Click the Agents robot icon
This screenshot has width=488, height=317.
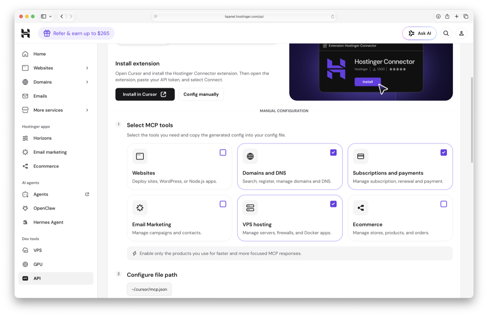25,194
